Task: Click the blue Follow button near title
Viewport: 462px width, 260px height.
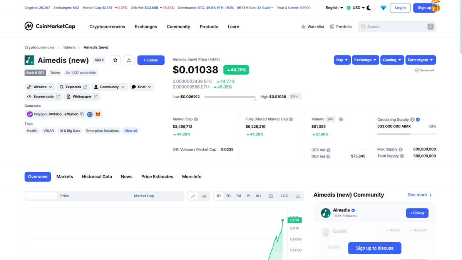Action: pos(151,60)
